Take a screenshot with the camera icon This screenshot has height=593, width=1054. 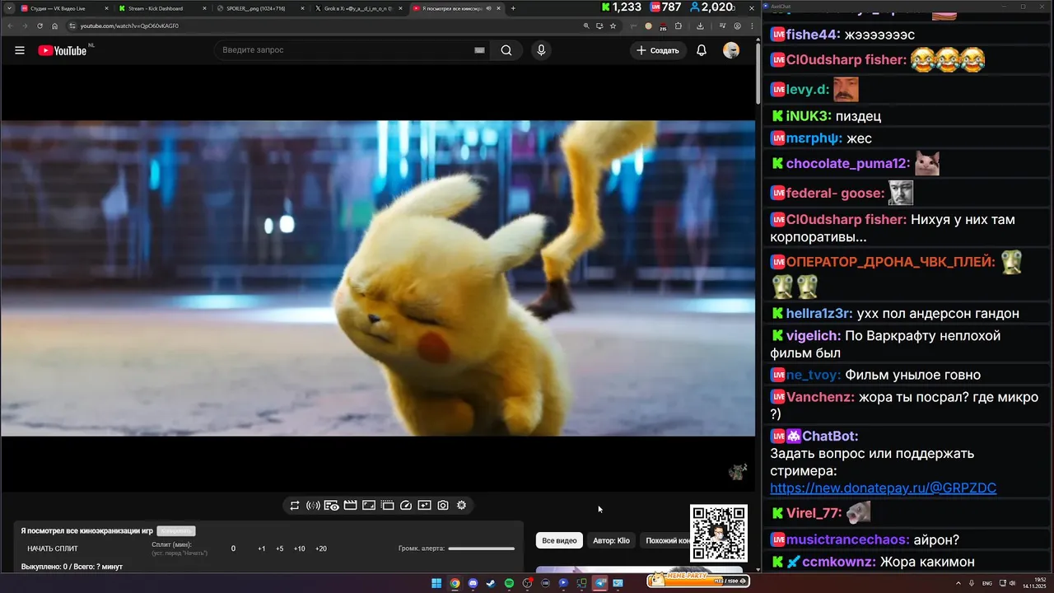443,506
